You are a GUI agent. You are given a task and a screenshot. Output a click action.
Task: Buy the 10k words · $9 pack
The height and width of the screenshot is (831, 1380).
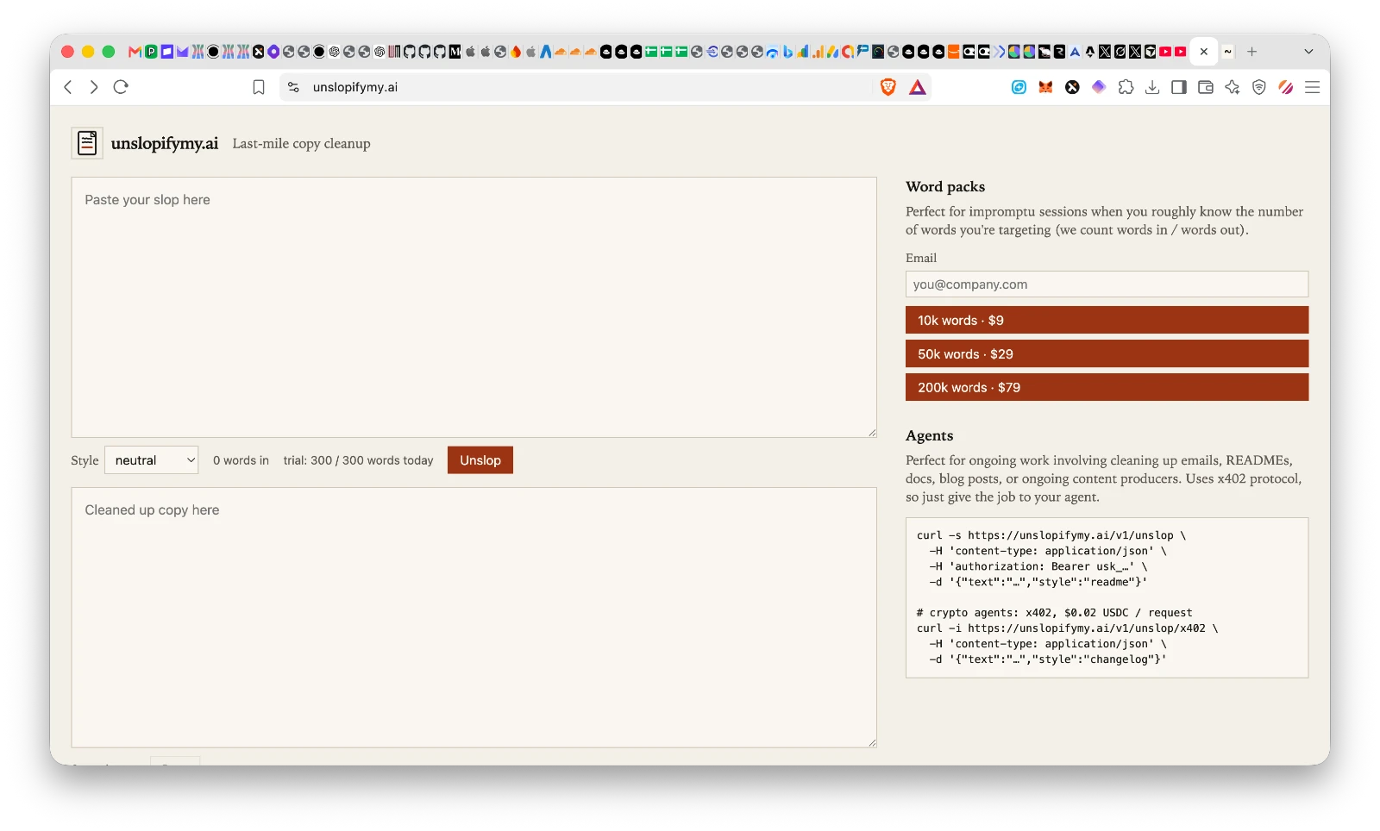click(1107, 320)
